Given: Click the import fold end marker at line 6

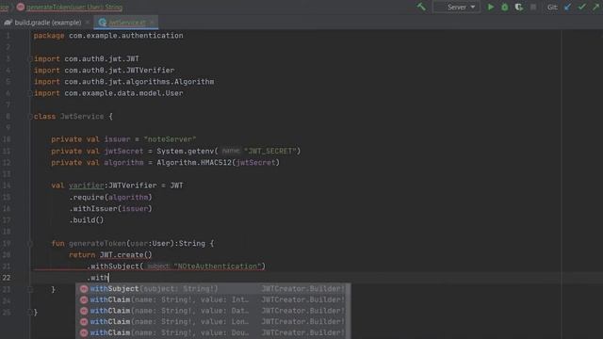Looking at the screenshot, I should click(x=30, y=93).
